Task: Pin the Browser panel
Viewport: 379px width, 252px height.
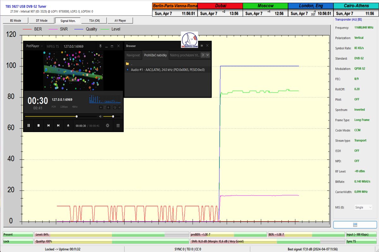Action: tap(202, 46)
